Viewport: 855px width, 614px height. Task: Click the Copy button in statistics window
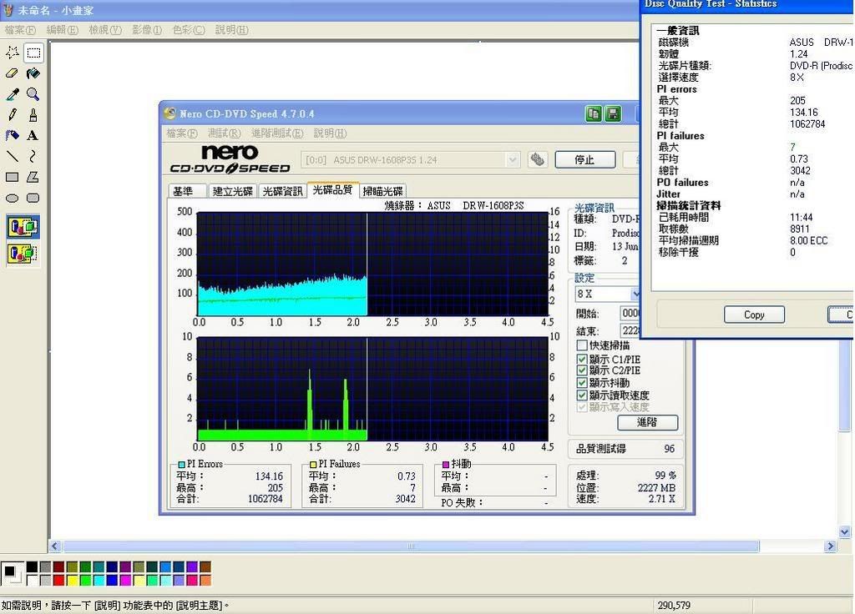[753, 315]
